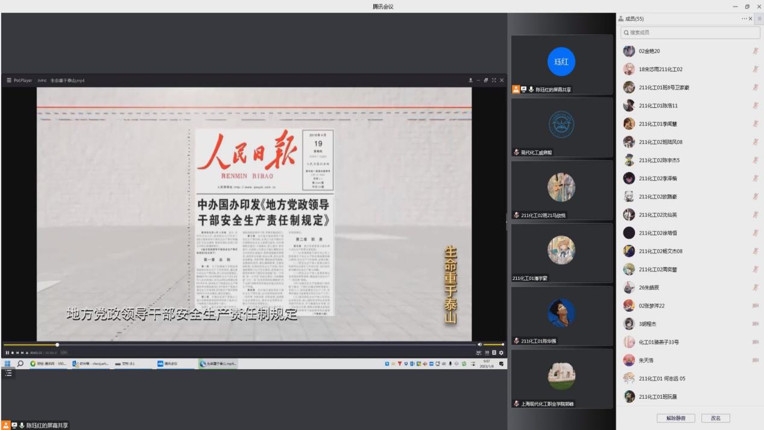Click the 改名 button
764x430 pixels.
point(716,418)
